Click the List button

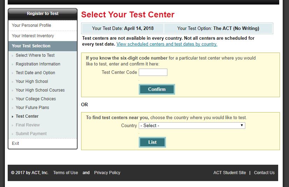pos(152,142)
